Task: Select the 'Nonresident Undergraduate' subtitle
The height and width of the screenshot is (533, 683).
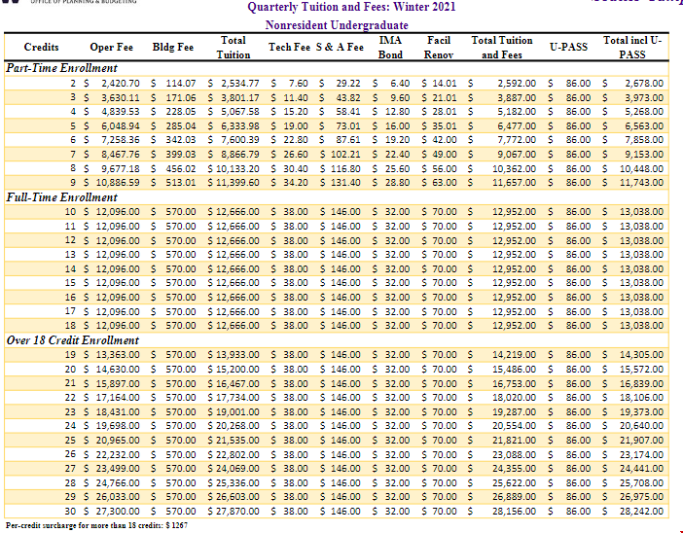Action: [337, 25]
